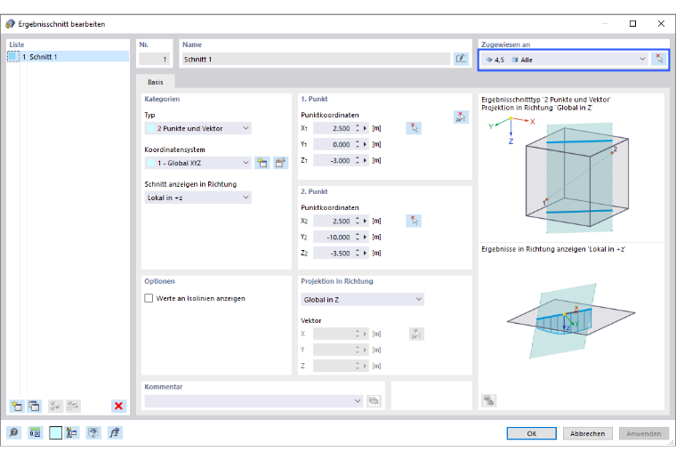Open Y2 value arrow menu
676x460 pixels.
tap(366, 237)
